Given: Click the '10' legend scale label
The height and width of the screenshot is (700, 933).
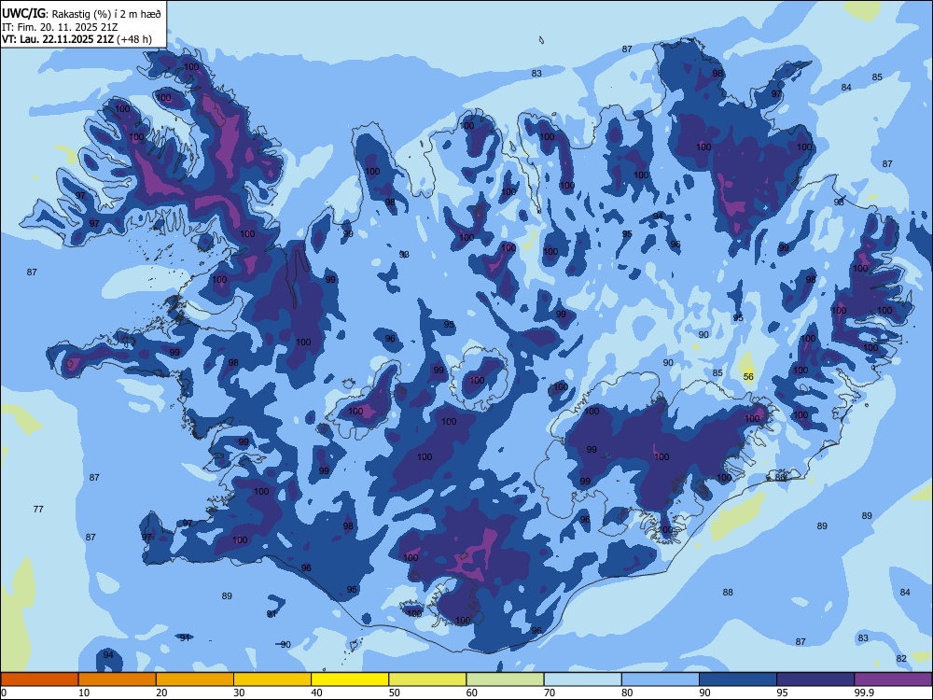Looking at the screenshot, I should (x=84, y=693).
